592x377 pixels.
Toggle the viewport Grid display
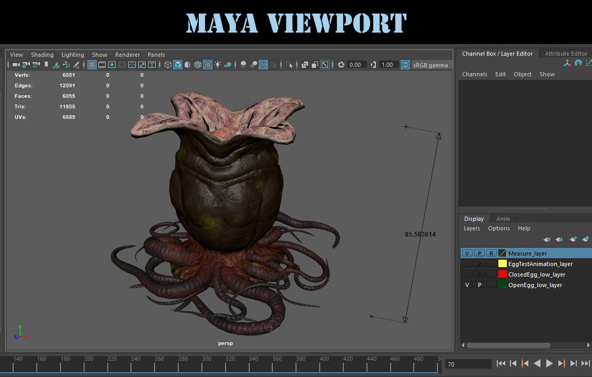pos(92,65)
